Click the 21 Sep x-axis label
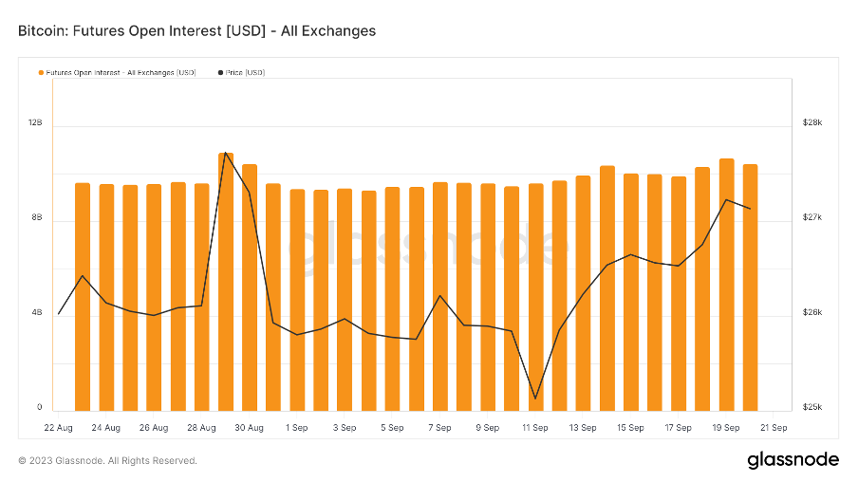The image size is (858, 482). point(774,428)
